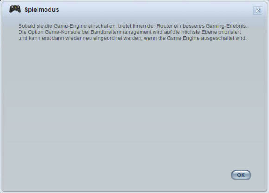
Task: Click the third line starting und kann
Action: (x=132, y=38)
